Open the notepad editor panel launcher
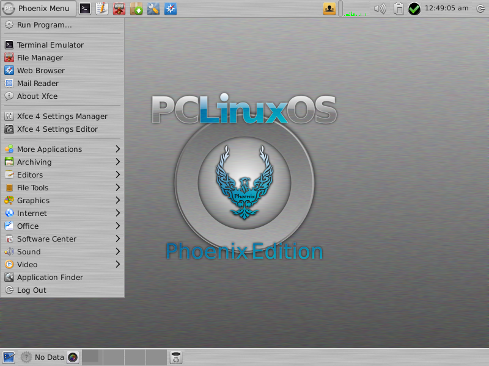The height and width of the screenshot is (366, 489). [x=101, y=9]
